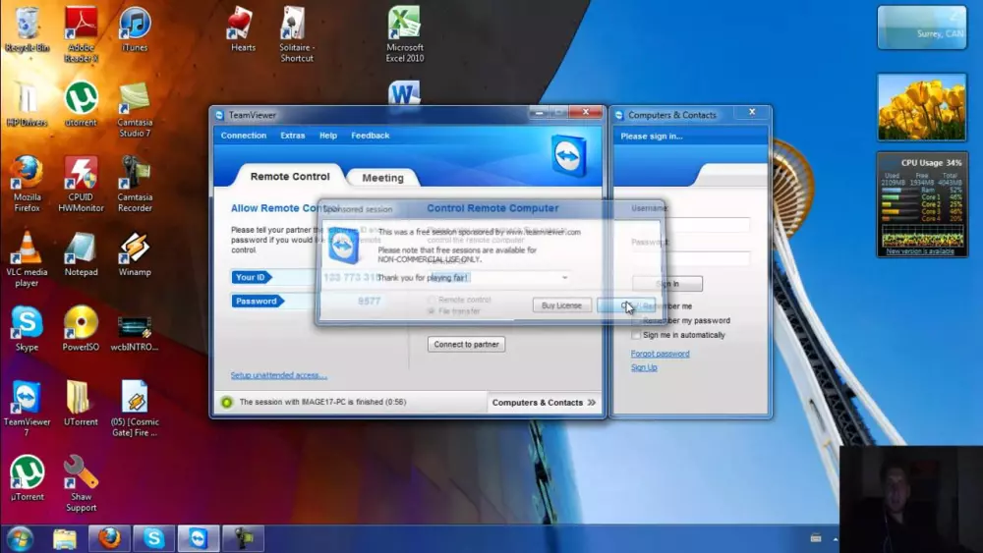Click the Buy License button
This screenshot has height=553, width=983.
pos(561,305)
